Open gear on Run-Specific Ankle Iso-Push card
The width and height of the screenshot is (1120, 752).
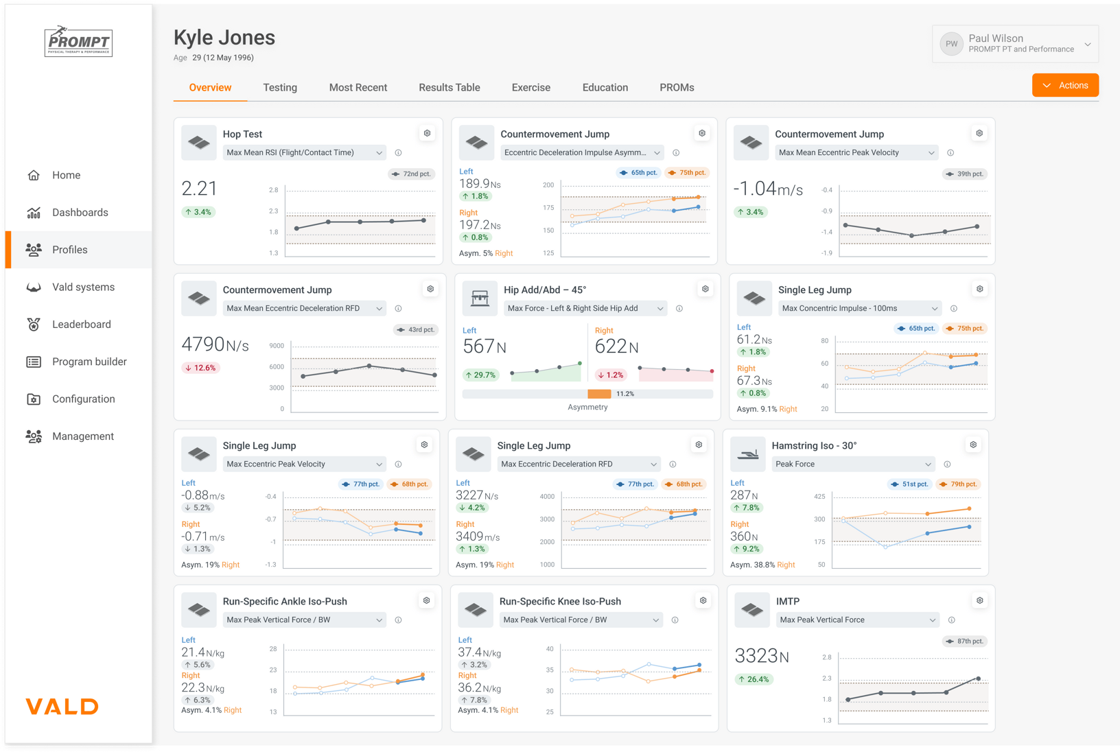pos(426,600)
